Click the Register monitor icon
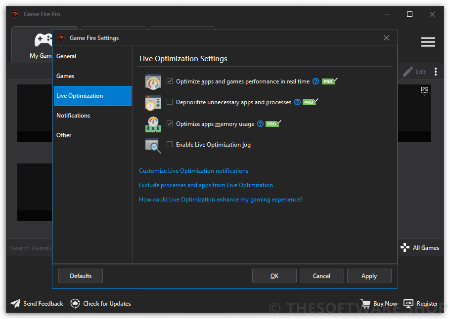This screenshot has height=319, width=450. click(408, 303)
